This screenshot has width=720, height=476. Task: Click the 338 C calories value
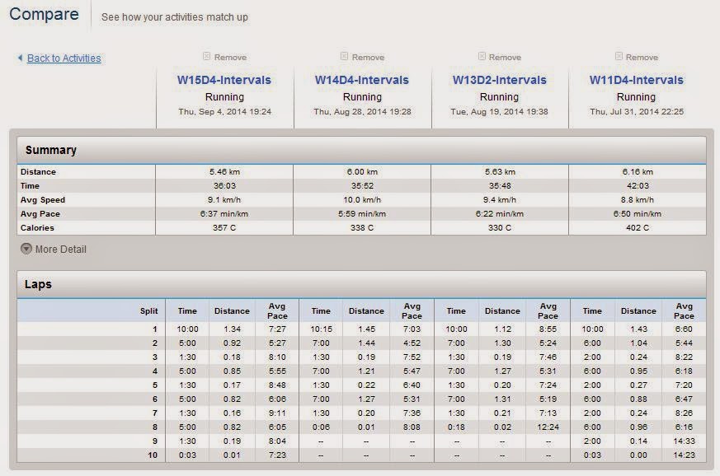point(362,228)
